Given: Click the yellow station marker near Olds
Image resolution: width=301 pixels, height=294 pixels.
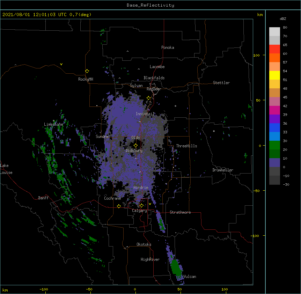Looking at the screenshot, I should 135,146.
